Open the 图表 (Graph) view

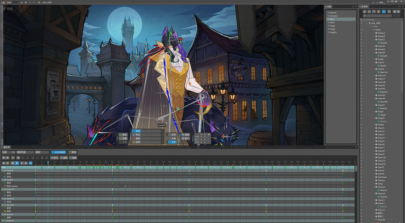click(73, 152)
